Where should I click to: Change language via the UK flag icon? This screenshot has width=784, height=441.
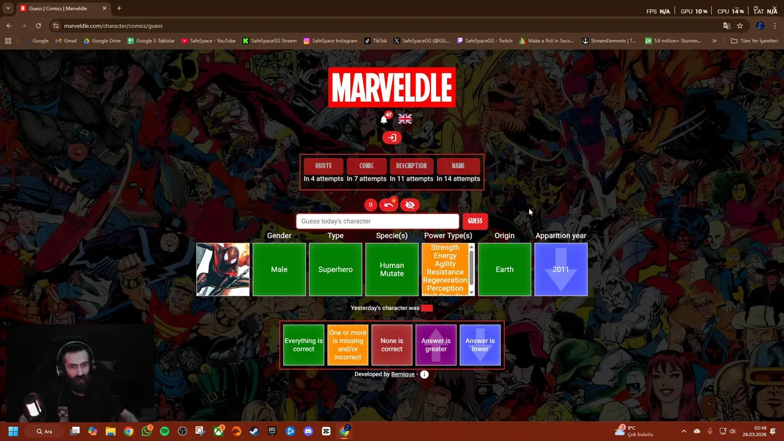pos(405,119)
